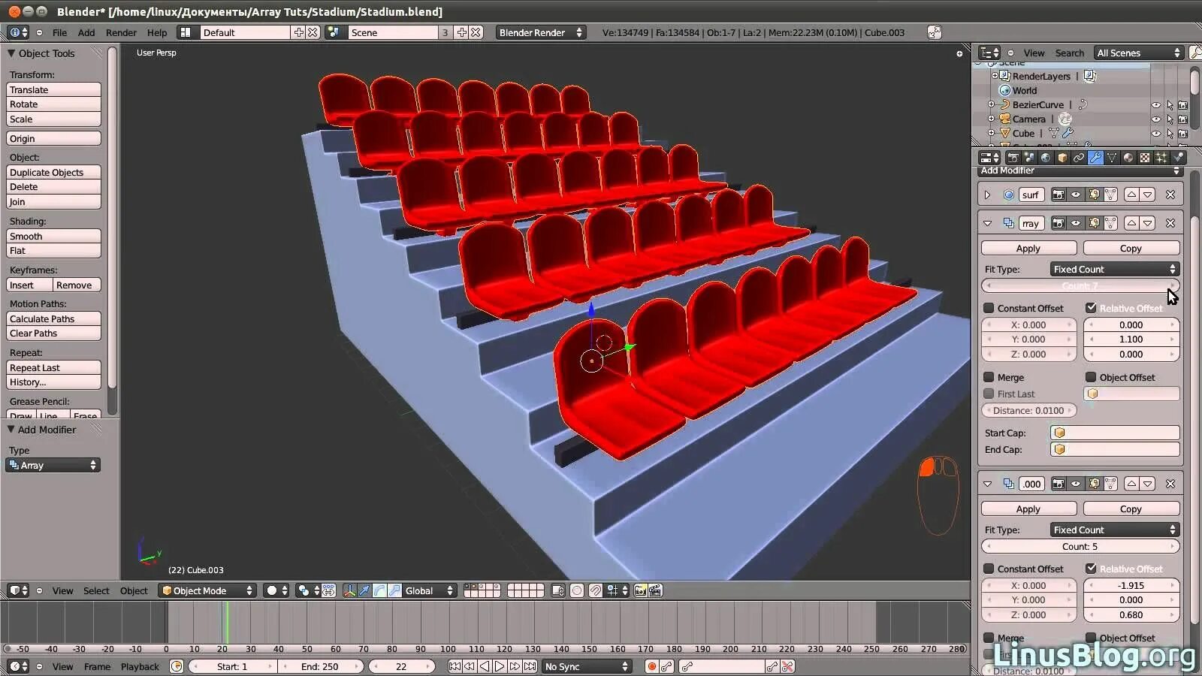Toggle Cube renderability camera icon in outliner
The height and width of the screenshot is (676, 1202).
[1183, 134]
